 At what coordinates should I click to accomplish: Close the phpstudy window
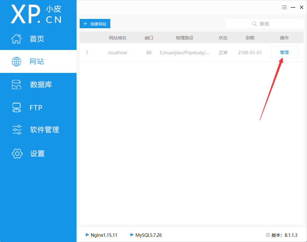301,7
